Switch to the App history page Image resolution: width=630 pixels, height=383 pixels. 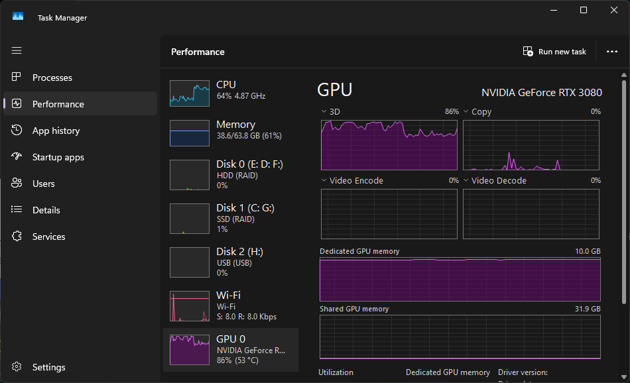coord(80,131)
